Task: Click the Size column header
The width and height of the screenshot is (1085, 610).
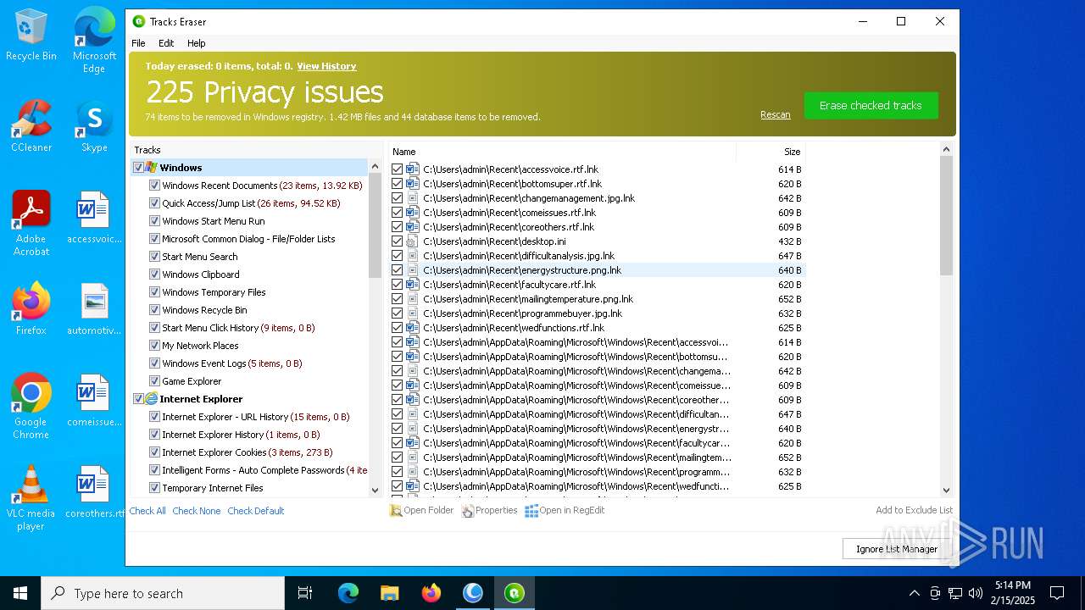Action: [771, 152]
